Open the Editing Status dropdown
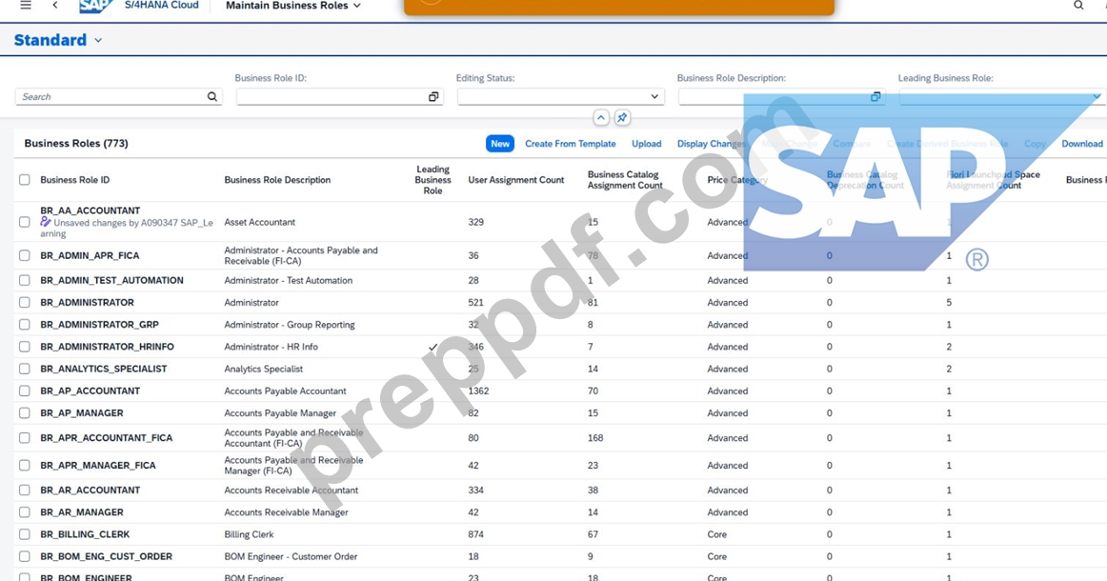This screenshot has height=581, width=1107. click(x=560, y=97)
